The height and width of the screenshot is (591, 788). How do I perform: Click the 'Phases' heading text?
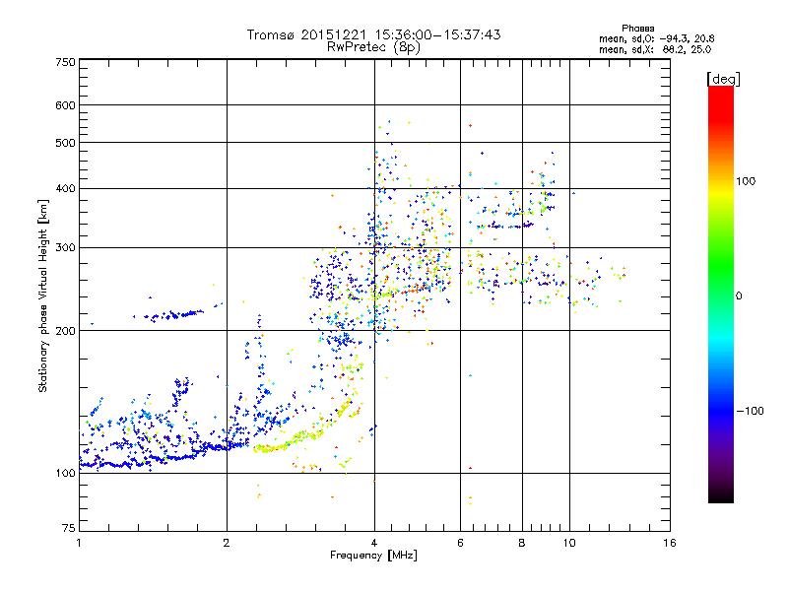click(637, 29)
